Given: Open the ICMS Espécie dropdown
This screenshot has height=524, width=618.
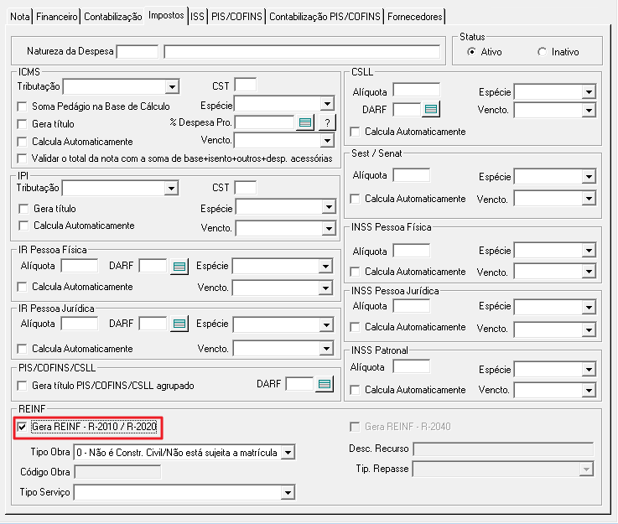Looking at the screenshot, I should 327,104.
